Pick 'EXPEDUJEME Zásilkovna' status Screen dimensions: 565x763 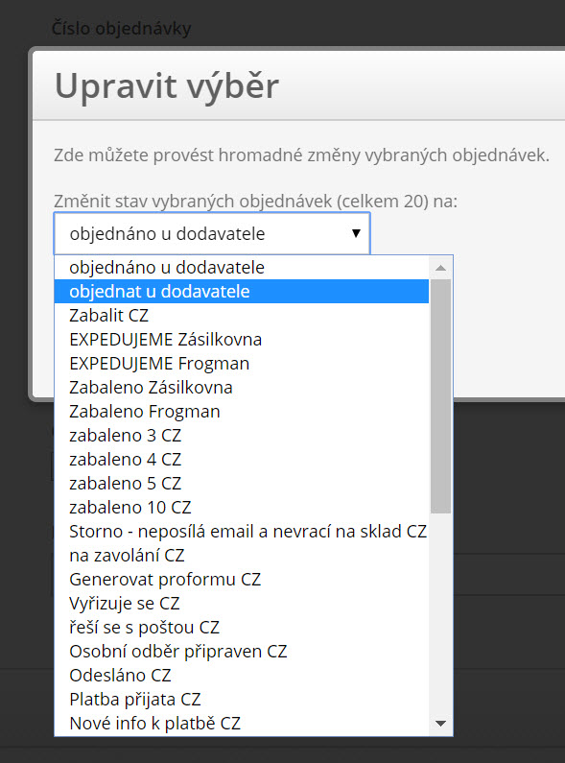coord(242,340)
